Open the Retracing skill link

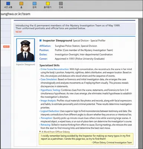[x=45, y=125]
